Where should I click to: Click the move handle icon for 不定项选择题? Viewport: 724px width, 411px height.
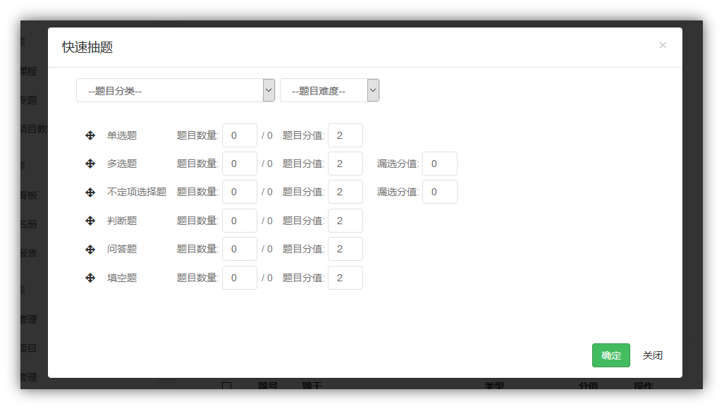[x=90, y=192]
